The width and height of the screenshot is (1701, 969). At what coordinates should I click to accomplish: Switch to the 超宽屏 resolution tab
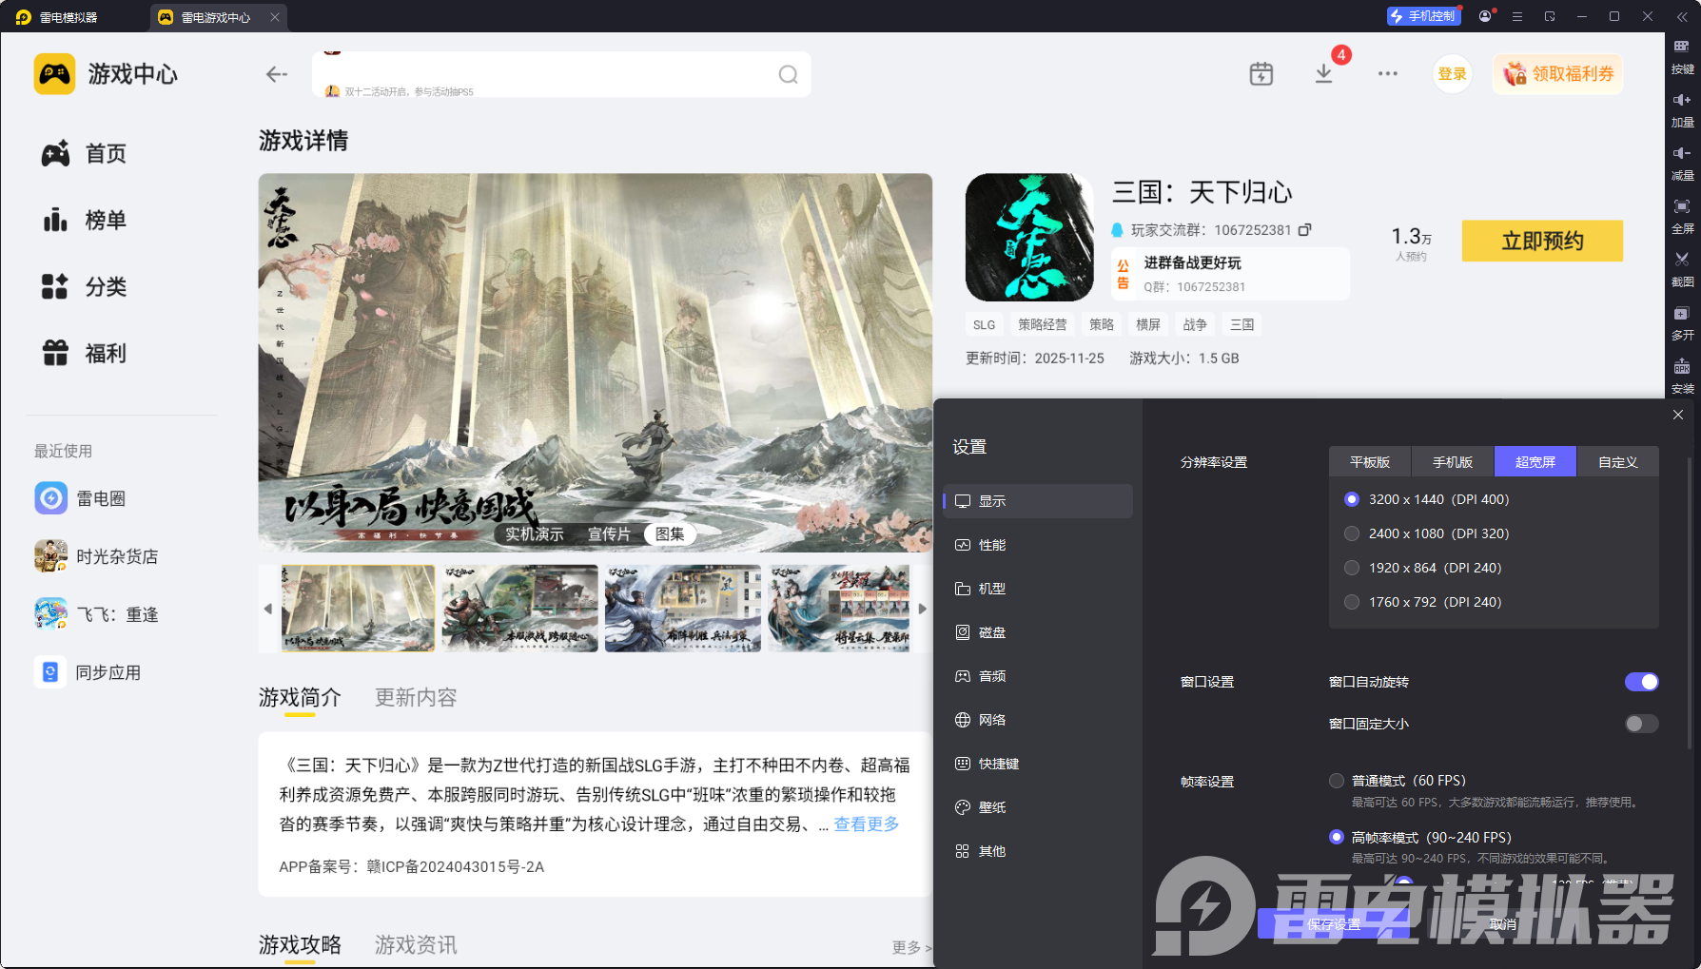[x=1535, y=462]
